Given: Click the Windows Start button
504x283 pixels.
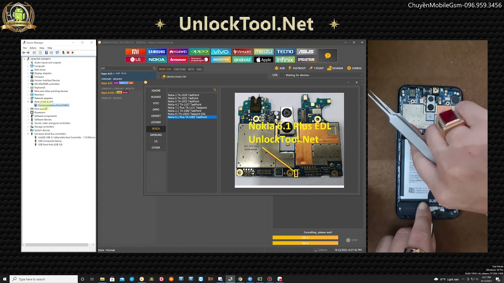Looking at the screenshot, I should tap(4, 279).
